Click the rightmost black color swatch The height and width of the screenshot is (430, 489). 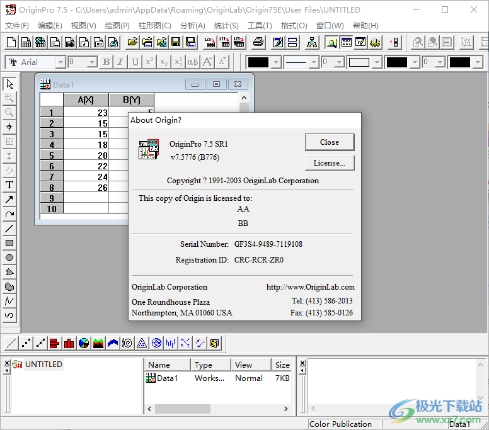[459, 62]
